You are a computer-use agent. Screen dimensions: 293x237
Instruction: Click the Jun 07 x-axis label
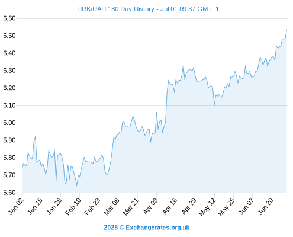(246, 206)
